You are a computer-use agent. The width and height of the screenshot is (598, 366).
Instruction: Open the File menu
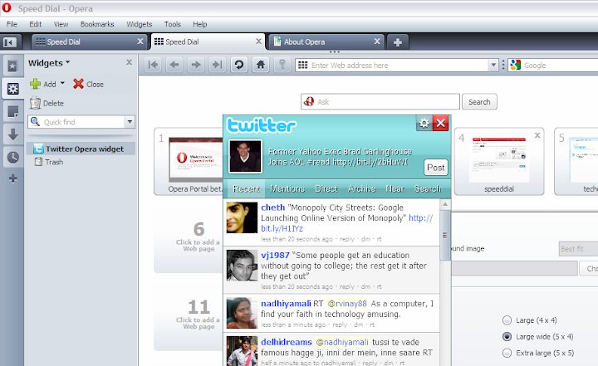click(x=12, y=24)
